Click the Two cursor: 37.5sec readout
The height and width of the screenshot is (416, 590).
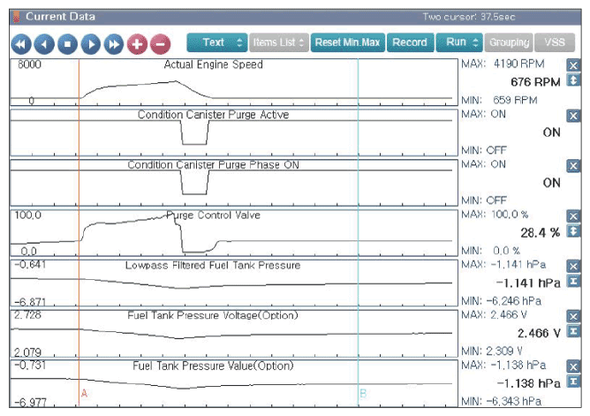[469, 17]
